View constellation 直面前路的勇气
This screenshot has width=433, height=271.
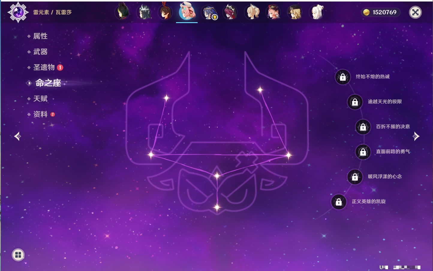(393, 152)
